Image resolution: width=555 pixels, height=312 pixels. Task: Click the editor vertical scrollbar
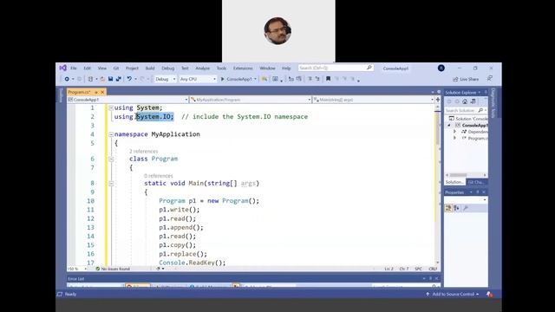pyautogui.click(x=438, y=184)
